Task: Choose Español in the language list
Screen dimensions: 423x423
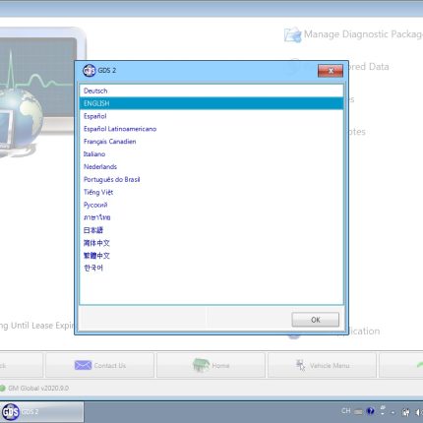Action: pyautogui.click(x=211, y=116)
